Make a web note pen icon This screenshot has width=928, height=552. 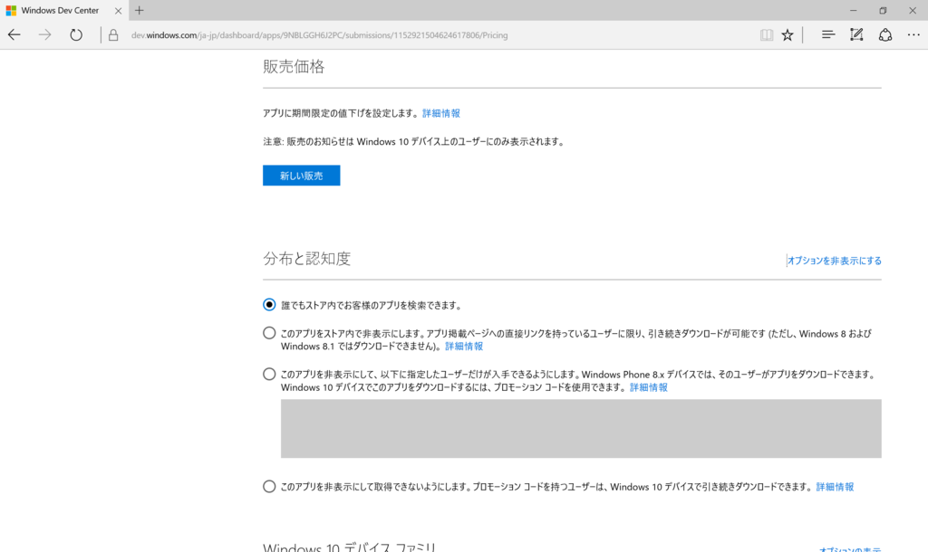tap(856, 35)
